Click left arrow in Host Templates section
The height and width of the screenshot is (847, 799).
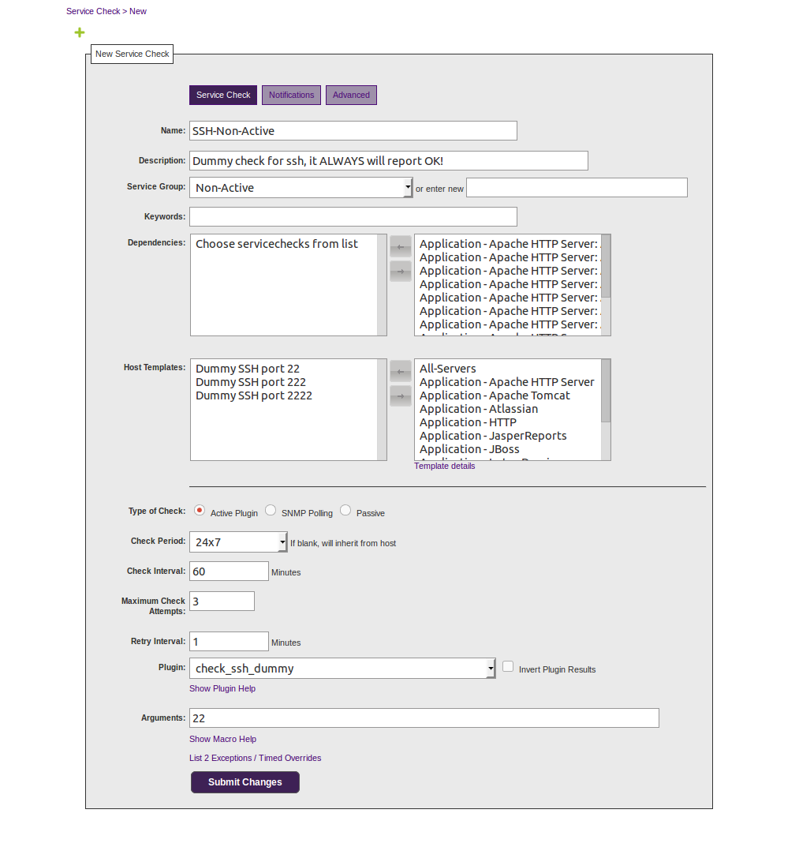400,371
